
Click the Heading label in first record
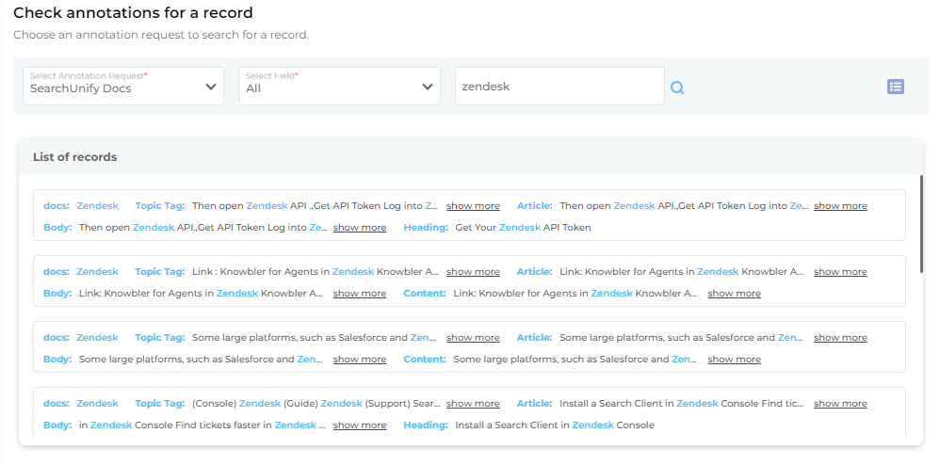pos(426,228)
